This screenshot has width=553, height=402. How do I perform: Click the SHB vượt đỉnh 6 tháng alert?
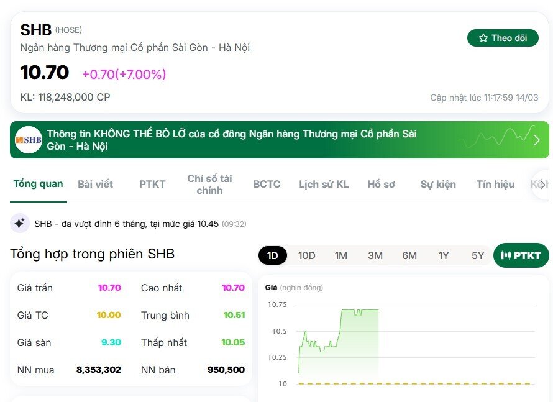point(140,224)
